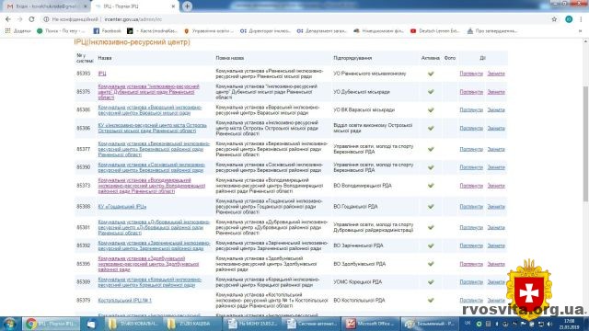This screenshot has height=331, width=589.
Task: Open Facebook bookmark
Action: [x=107, y=30]
